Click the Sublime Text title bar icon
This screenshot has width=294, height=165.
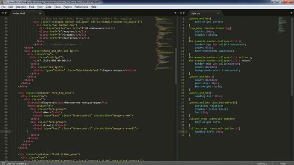click(2, 2)
